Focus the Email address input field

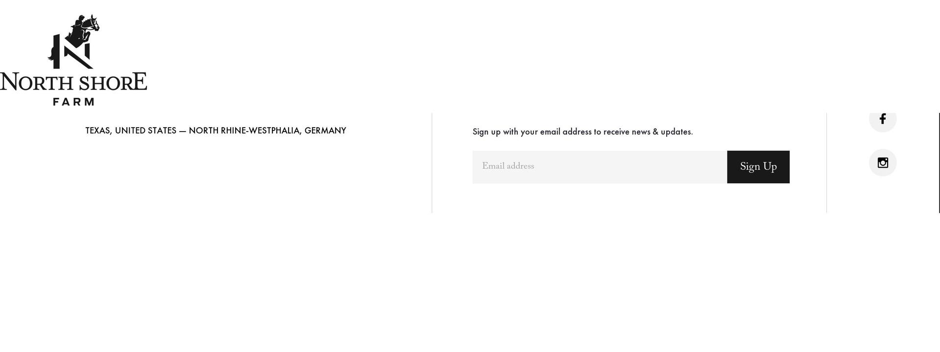coord(600,167)
